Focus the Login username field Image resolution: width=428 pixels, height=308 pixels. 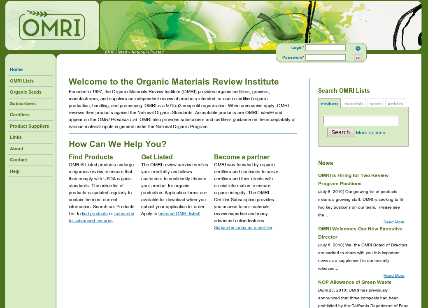click(326, 48)
